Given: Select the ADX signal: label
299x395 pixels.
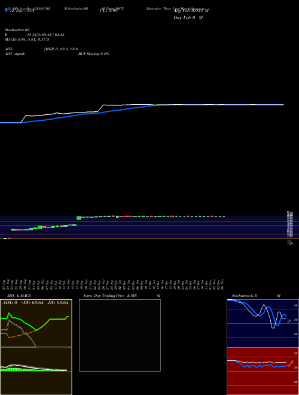Looking at the screenshot, I should 15,54.
